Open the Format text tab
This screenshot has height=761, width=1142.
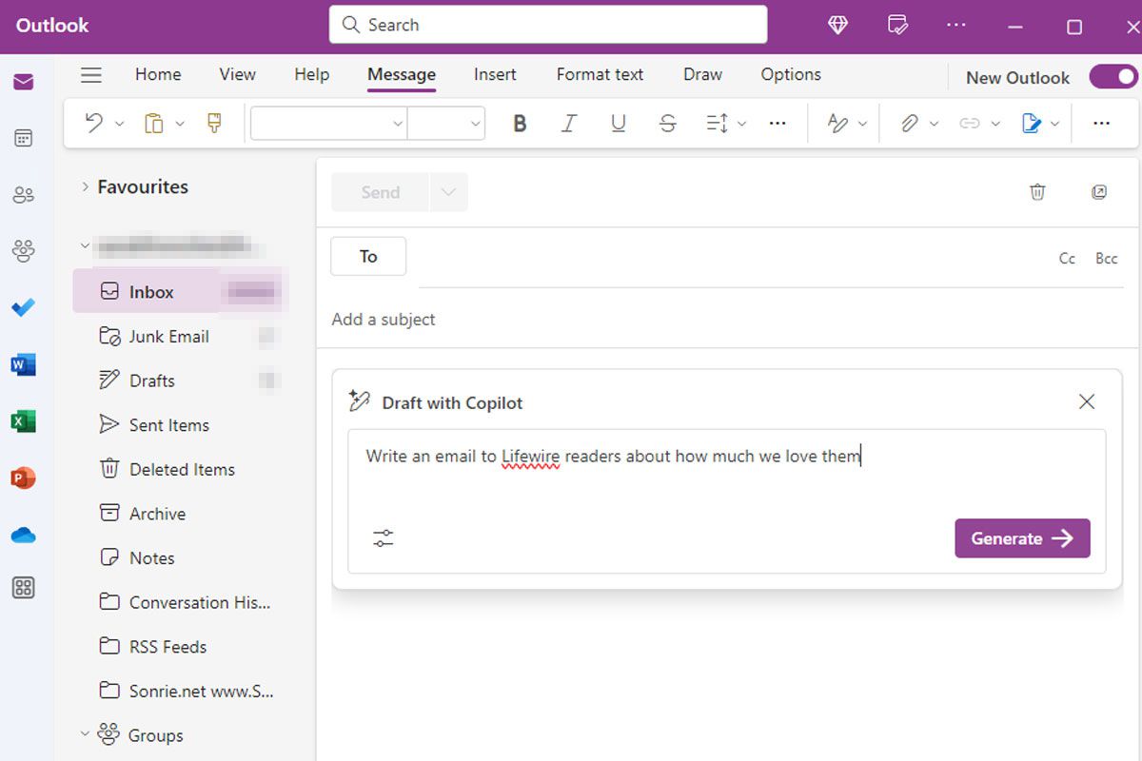tap(600, 74)
